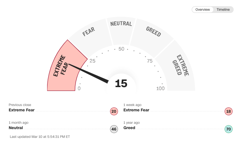Click the gray 46 one-month-ago badge
The width and height of the screenshot is (241, 148).
tap(114, 129)
